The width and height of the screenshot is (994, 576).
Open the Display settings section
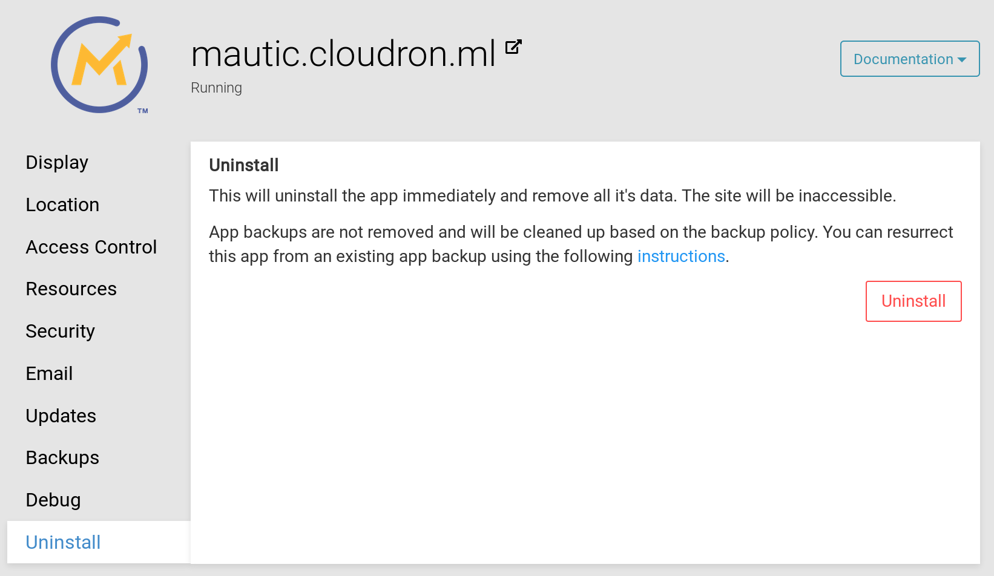pos(57,162)
